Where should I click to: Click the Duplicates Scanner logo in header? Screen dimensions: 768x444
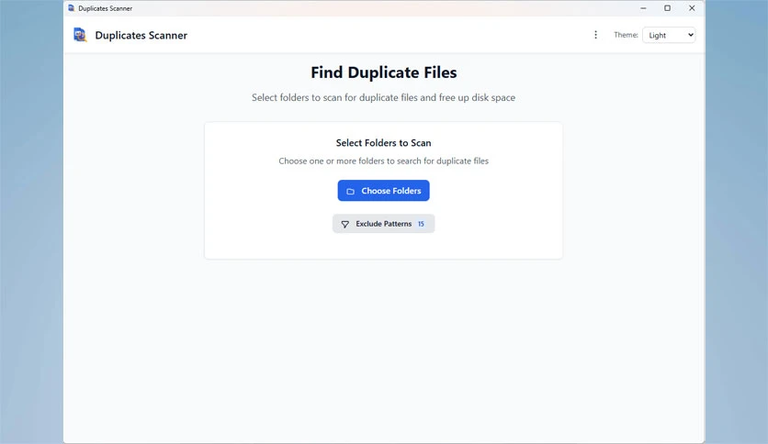(80, 35)
